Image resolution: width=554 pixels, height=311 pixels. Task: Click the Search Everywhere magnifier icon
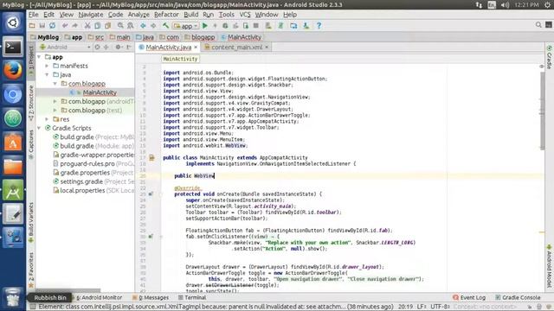[x=538, y=25]
